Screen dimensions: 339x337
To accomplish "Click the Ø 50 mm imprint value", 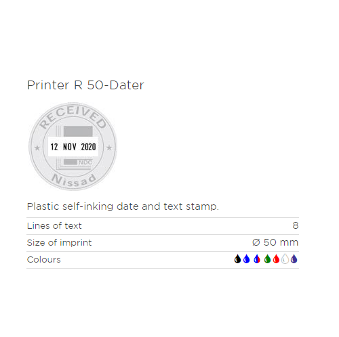I will [x=275, y=242].
